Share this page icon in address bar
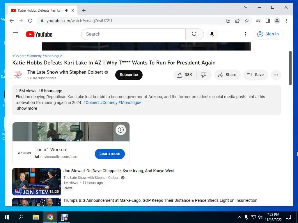298x223 pixels. pyautogui.click(x=237, y=21)
